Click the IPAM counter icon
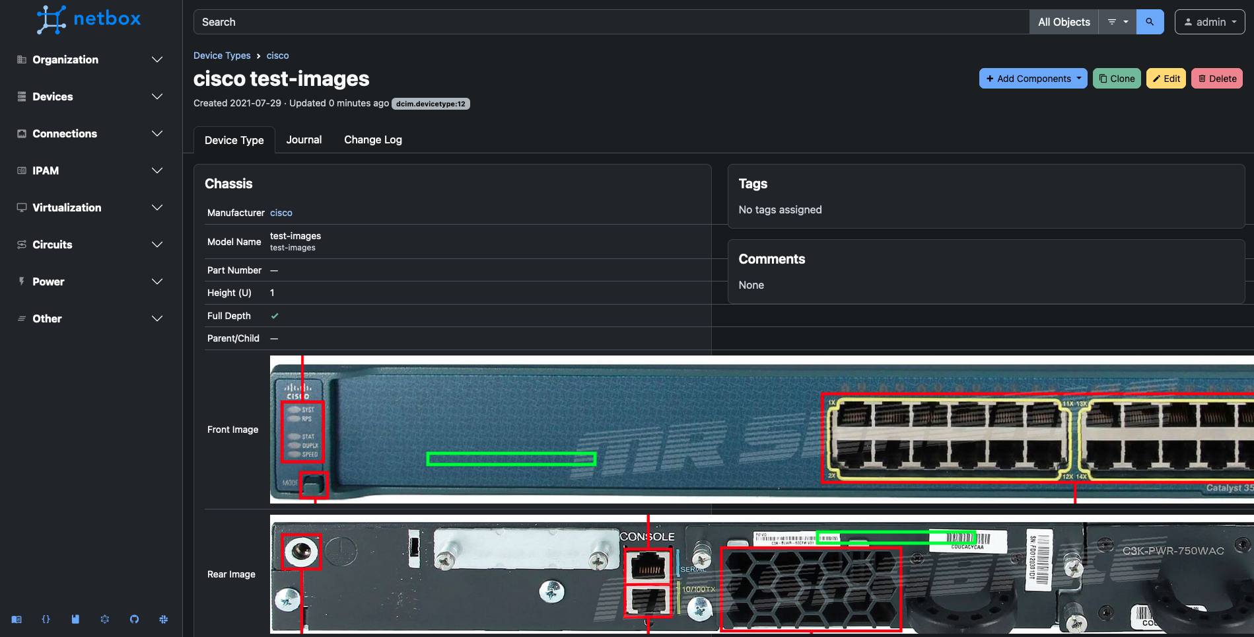The width and height of the screenshot is (1254, 637). pyautogui.click(x=22, y=170)
